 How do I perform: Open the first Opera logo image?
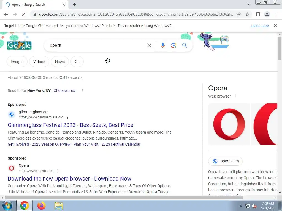coord(229,124)
